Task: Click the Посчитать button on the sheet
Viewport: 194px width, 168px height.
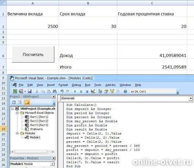Action: [33, 55]
